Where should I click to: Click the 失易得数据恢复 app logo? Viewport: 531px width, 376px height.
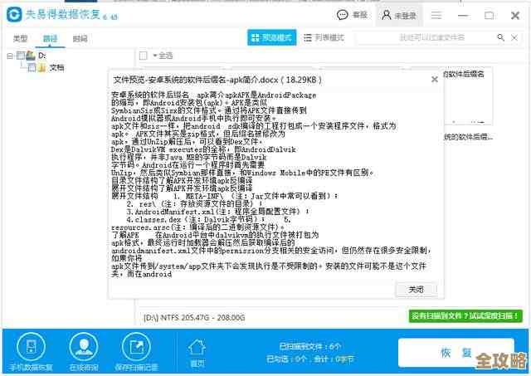click(14, 15)
